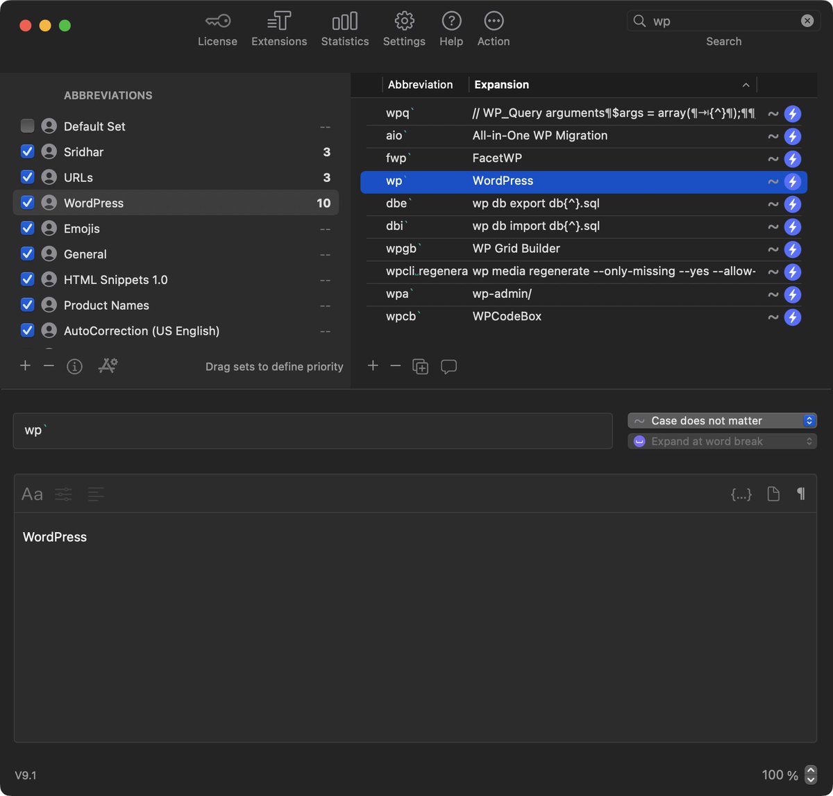
Task: Uncheck the URLs set checkbox
Action: click(27, 177)
